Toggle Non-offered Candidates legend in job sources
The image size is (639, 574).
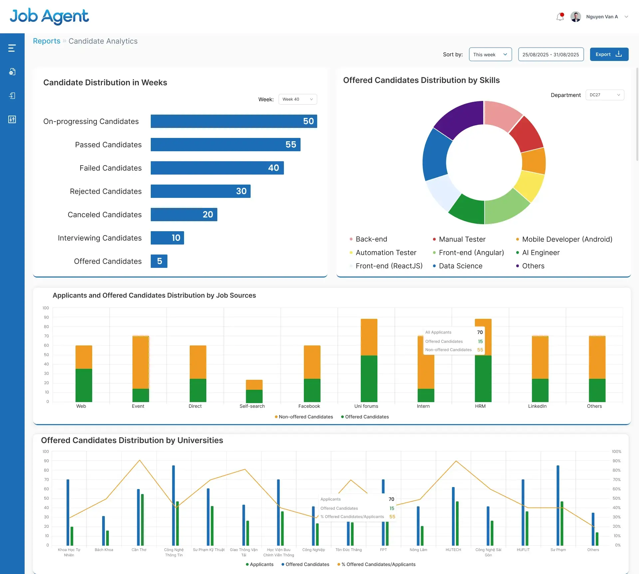tap(304, 417)
